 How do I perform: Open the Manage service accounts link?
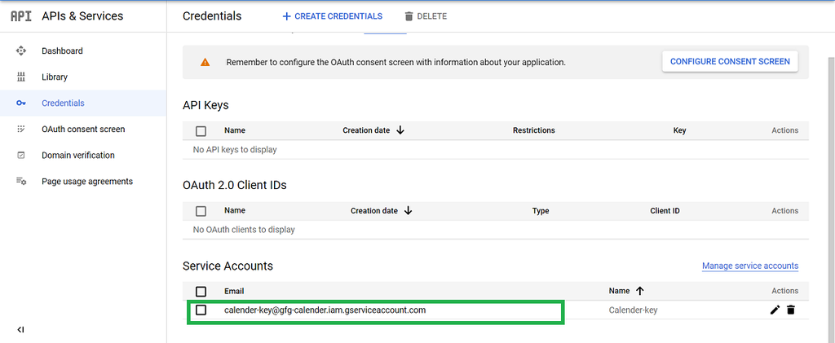click(750, 266)
